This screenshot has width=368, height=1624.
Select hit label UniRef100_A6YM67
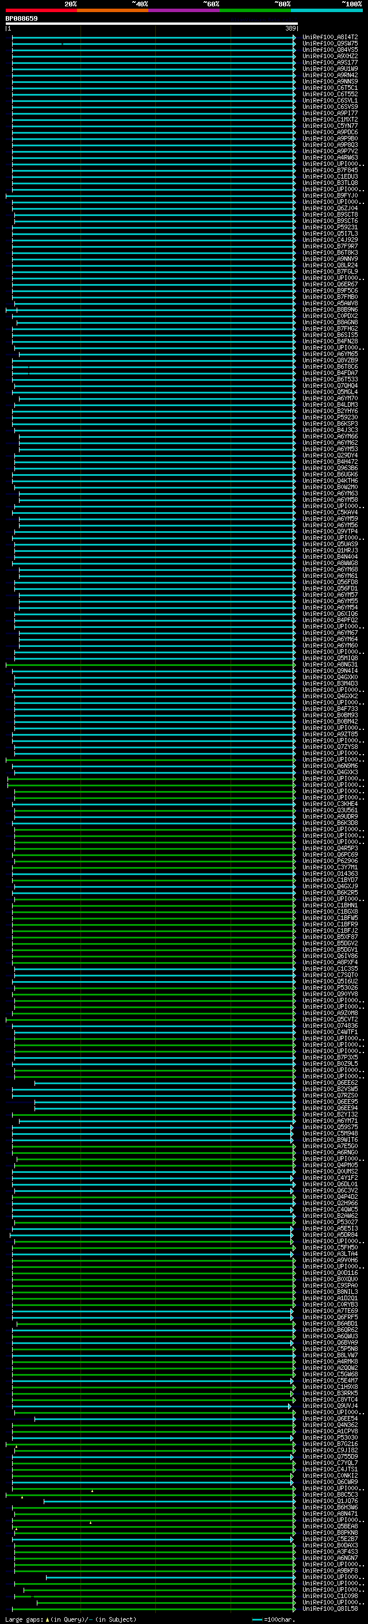(330, 633)
